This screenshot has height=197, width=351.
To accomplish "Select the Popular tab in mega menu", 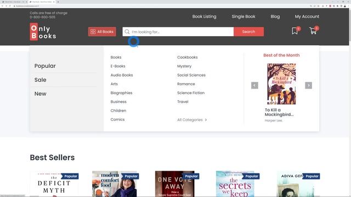I will (45, 66).
